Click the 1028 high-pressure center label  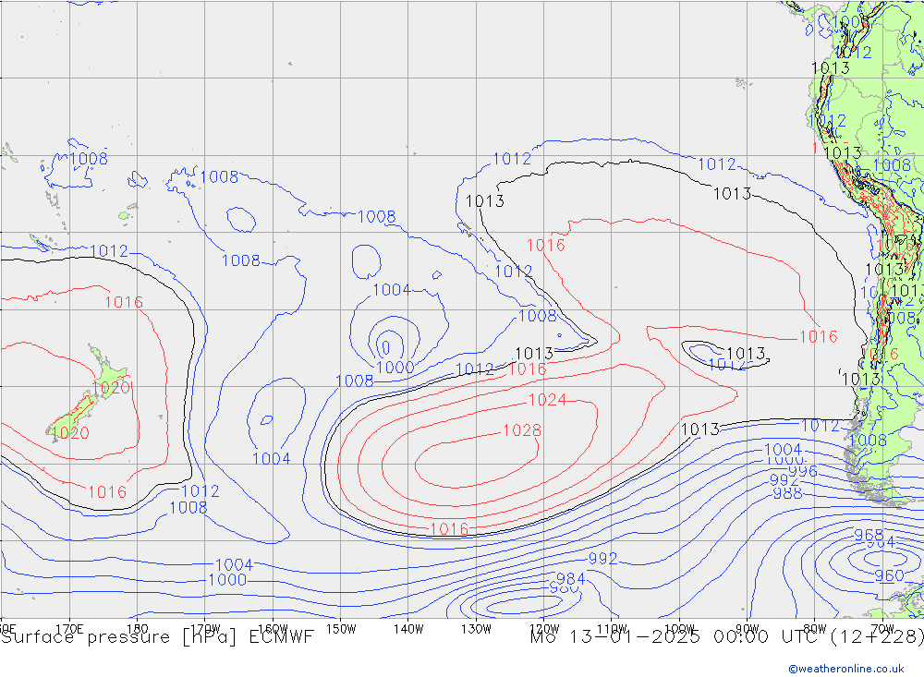pyautogui.click(x=522, y=430)
